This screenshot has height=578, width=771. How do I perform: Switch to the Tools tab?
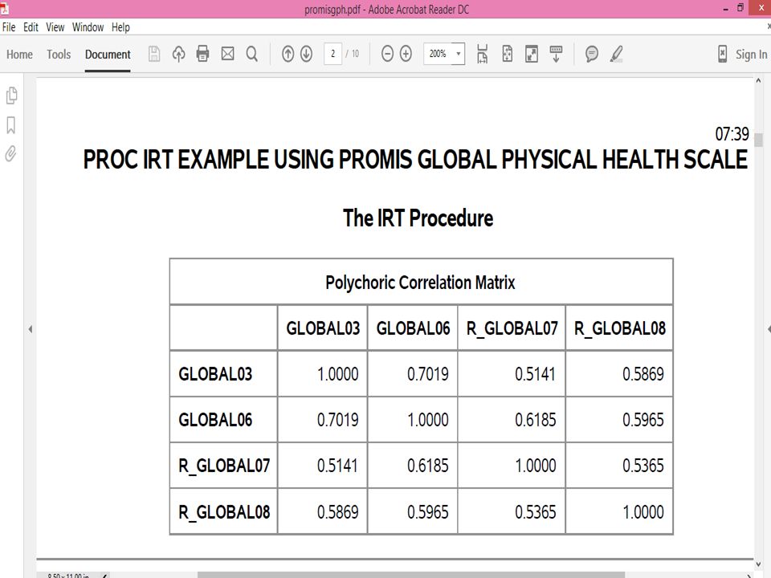tap(59, 54)
